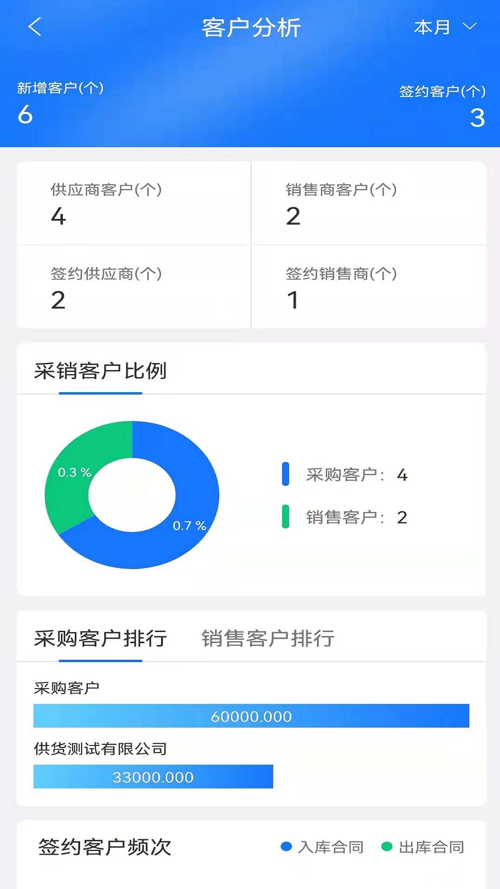
Task: Tap the 33000.000 供货测试有限公司 bar
Action: click(x=153, y=776)
